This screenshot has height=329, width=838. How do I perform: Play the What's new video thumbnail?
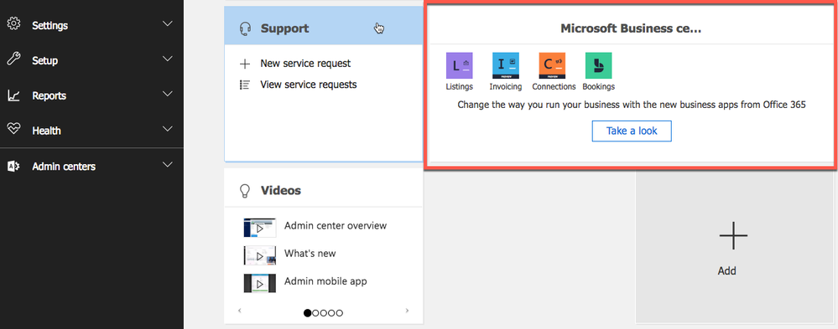coord(260,255)
